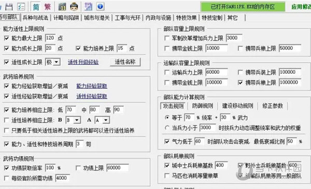The image size is (311, 189).
Task: Enable the 运输兵力上限 checkbox
Action: 167,72
